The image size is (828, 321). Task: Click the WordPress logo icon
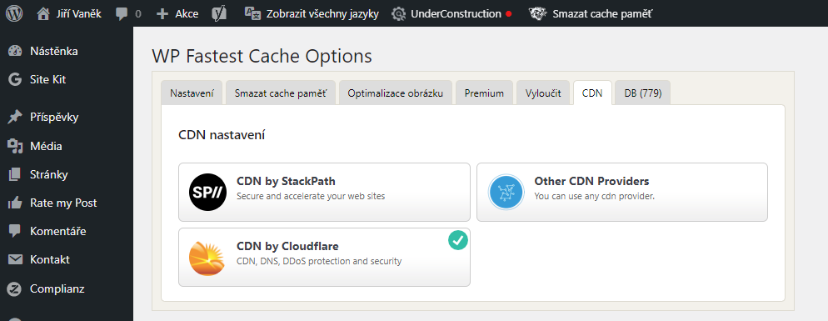13,13
